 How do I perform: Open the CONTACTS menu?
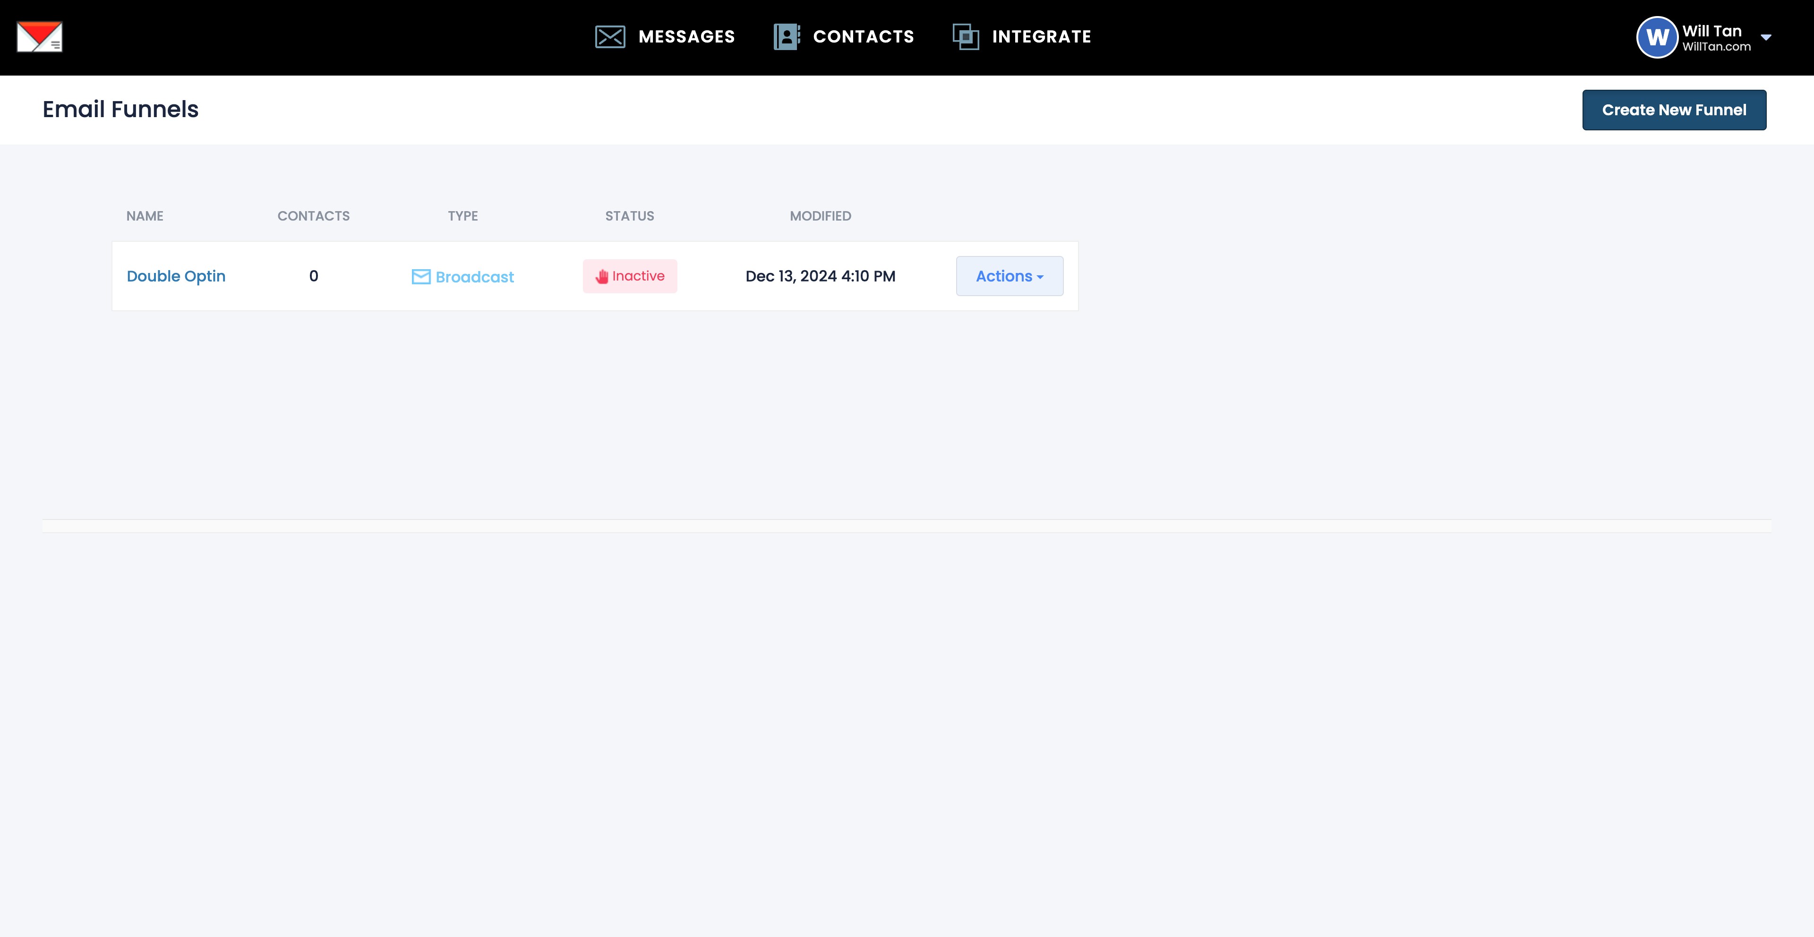click(x=864, y=37)
